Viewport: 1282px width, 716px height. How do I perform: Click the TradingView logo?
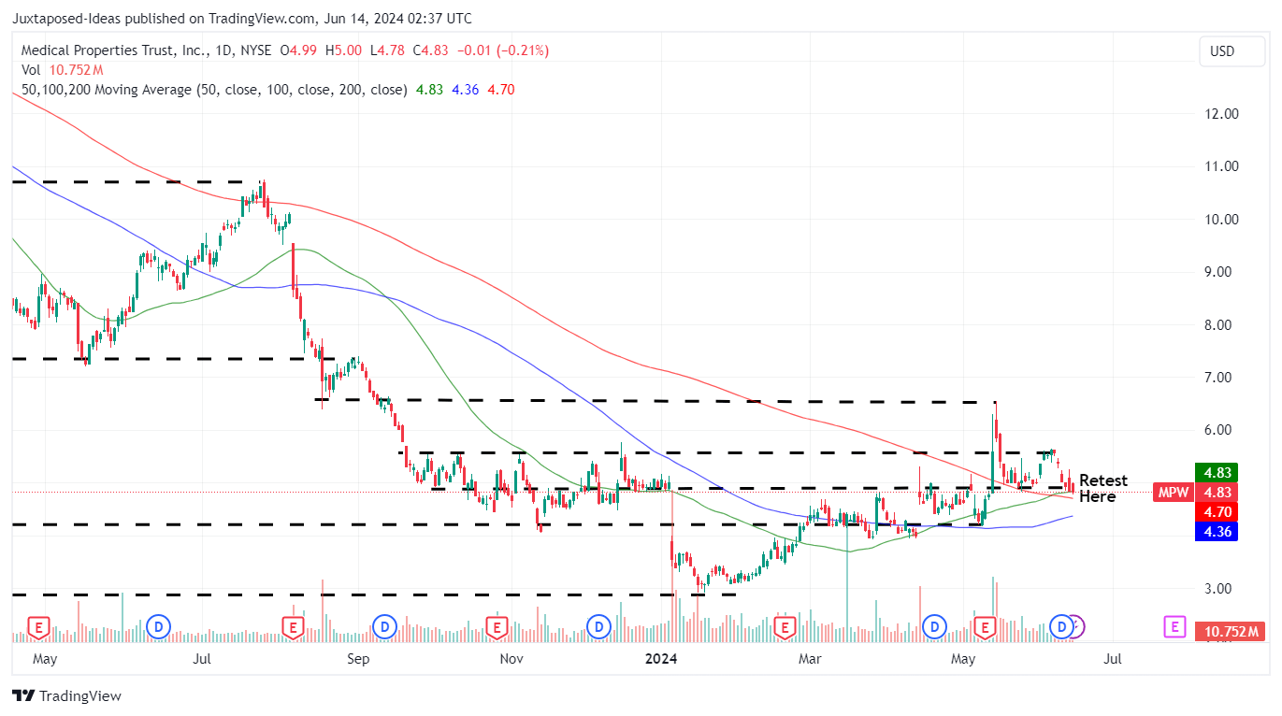[66, 695]
